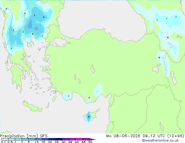Click legend scale label '0.1'
This screenshot has height=143, width=185.
coord(3,142)
